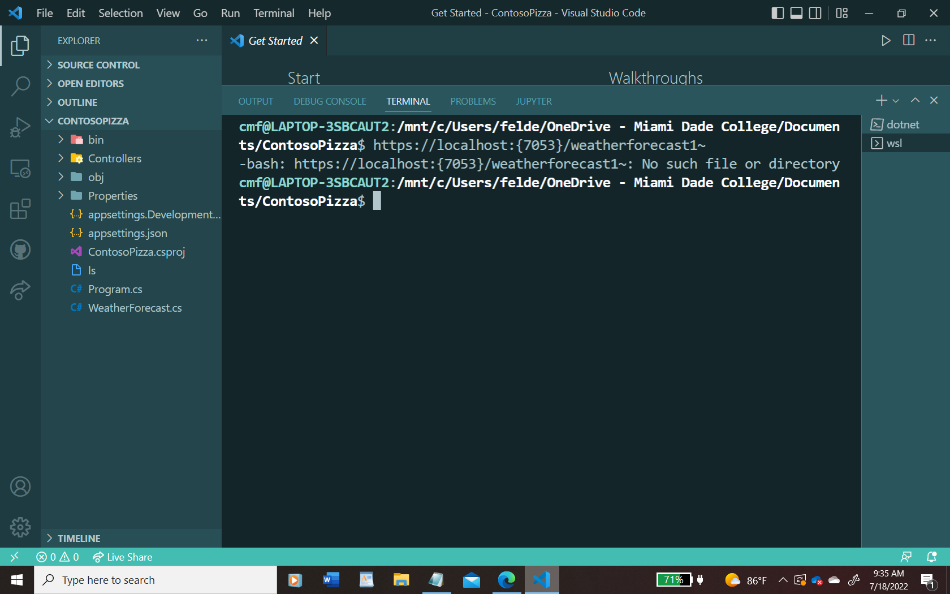The height and width of the screenshot is (594, 950).
Task: Maximize the panel size with chevron up
Action: coord(915,101)
